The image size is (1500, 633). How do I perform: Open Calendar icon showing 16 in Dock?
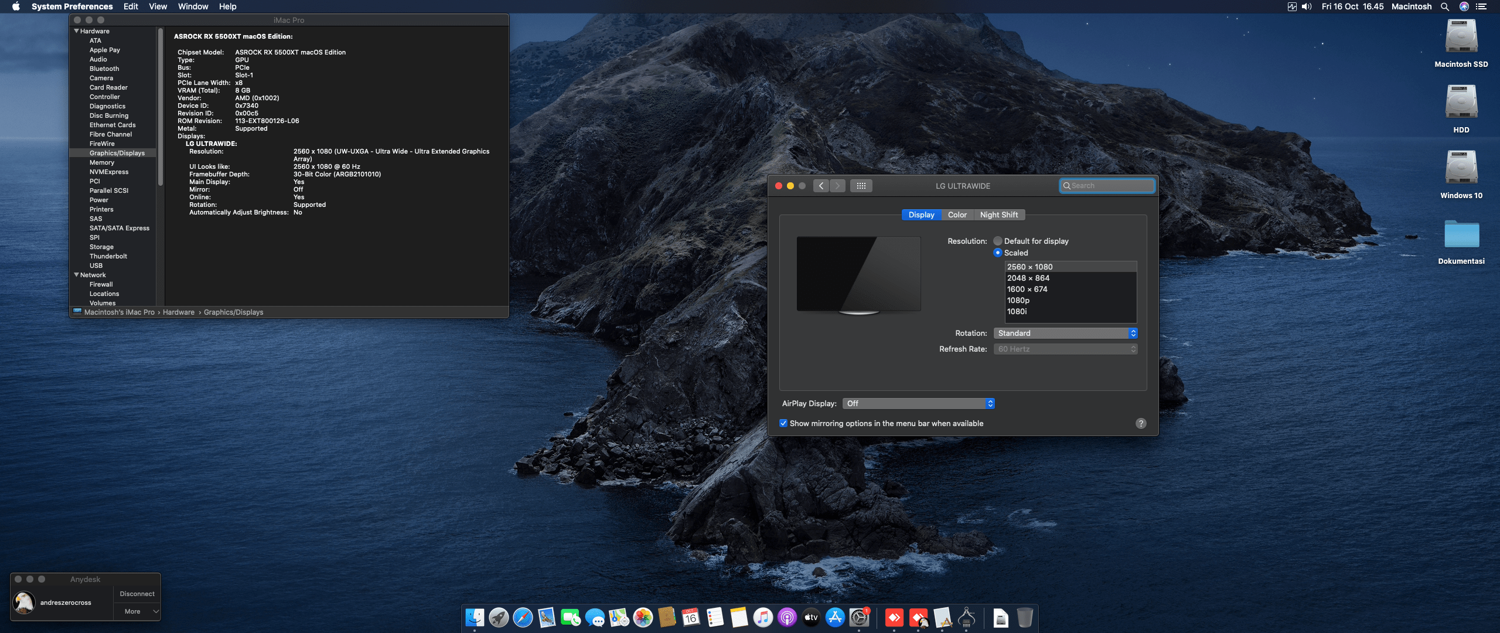(x=691, y=617)
